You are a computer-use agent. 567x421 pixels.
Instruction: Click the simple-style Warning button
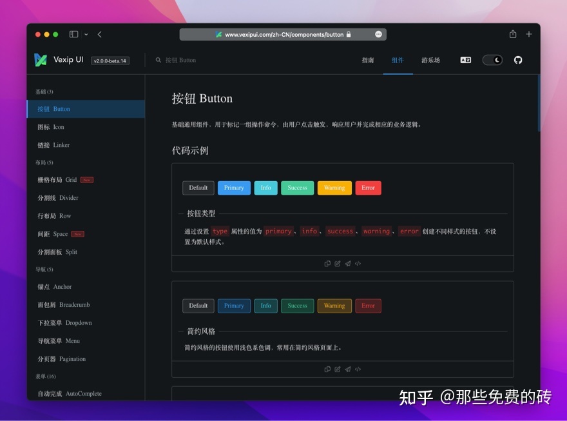pos(334,306)
